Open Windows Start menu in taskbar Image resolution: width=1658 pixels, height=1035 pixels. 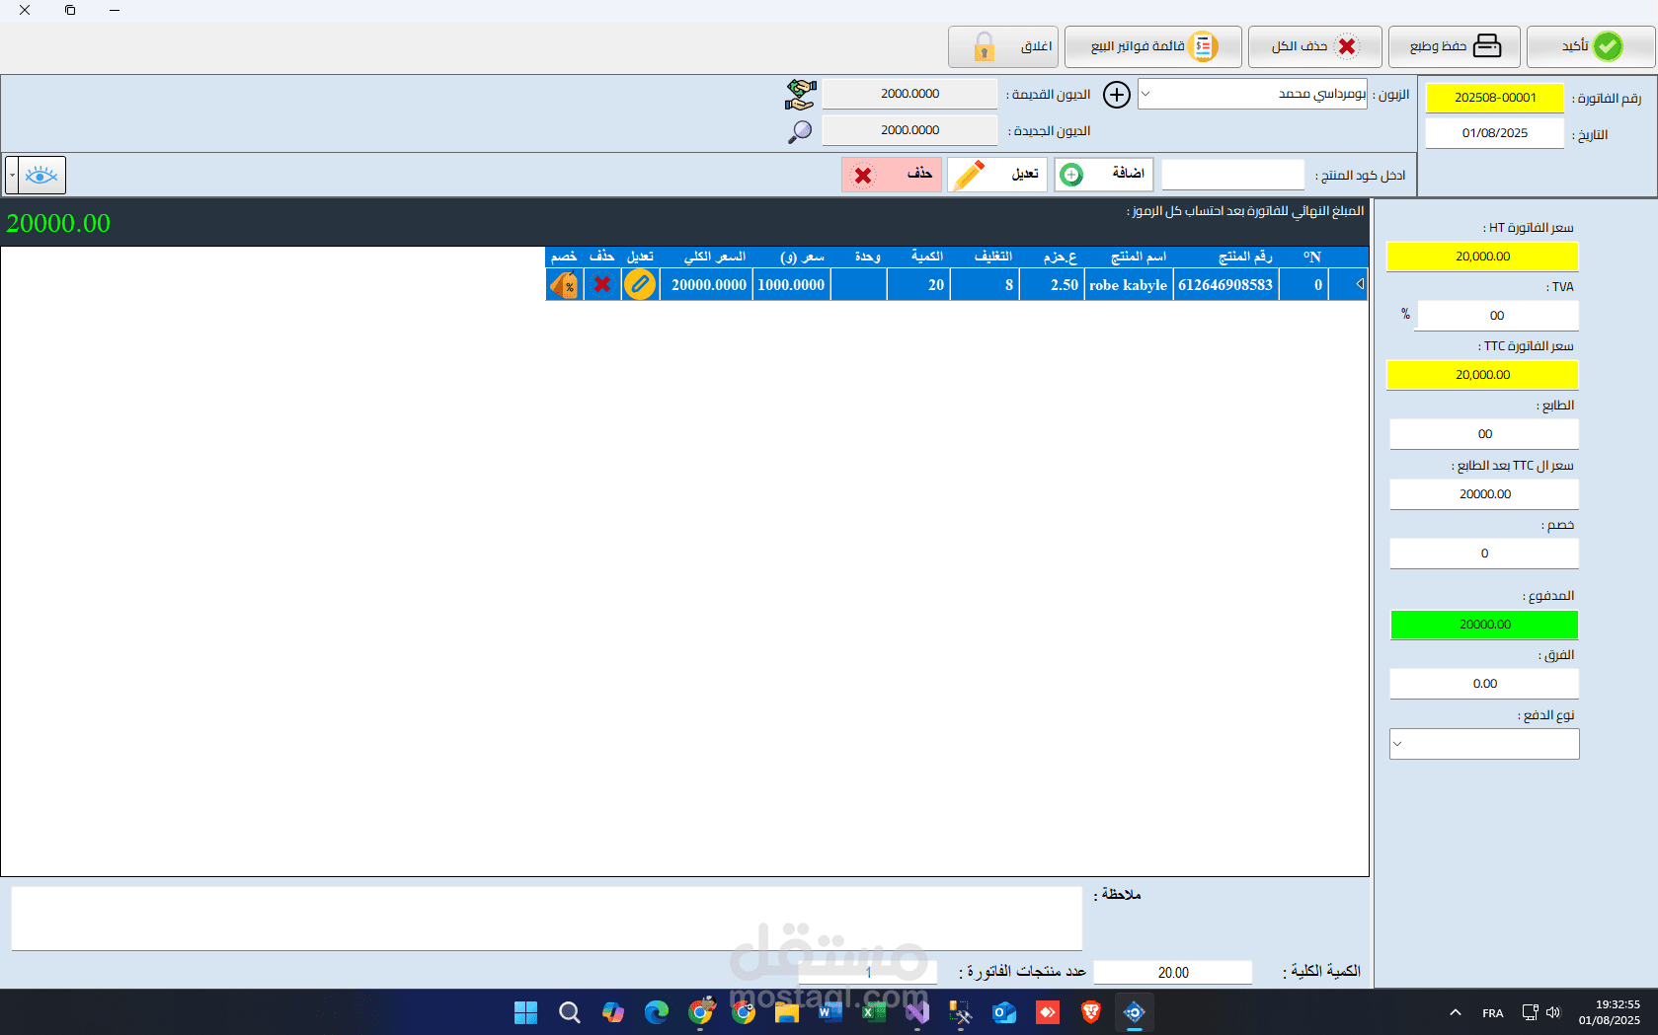pos(526,1012)
